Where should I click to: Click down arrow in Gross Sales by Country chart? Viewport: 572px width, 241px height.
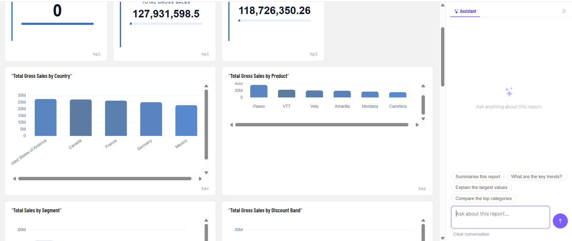click(x=206, y=173)
